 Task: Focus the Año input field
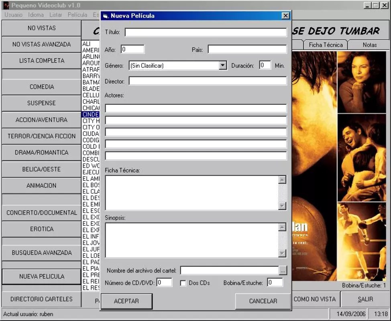[x=132, y=49]
